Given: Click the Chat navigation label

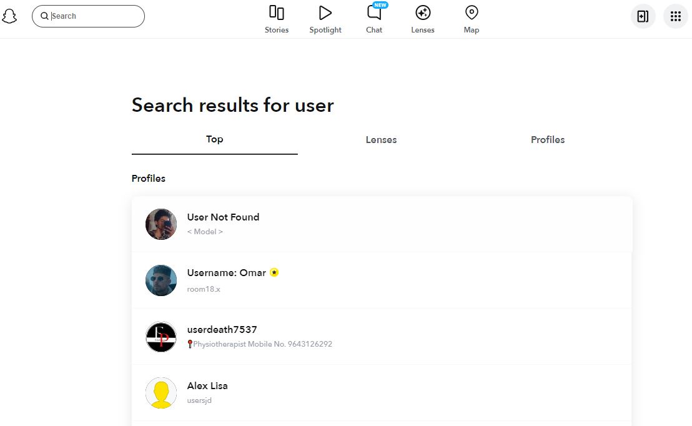Looking at the screenshot, I should coord(374,29).
